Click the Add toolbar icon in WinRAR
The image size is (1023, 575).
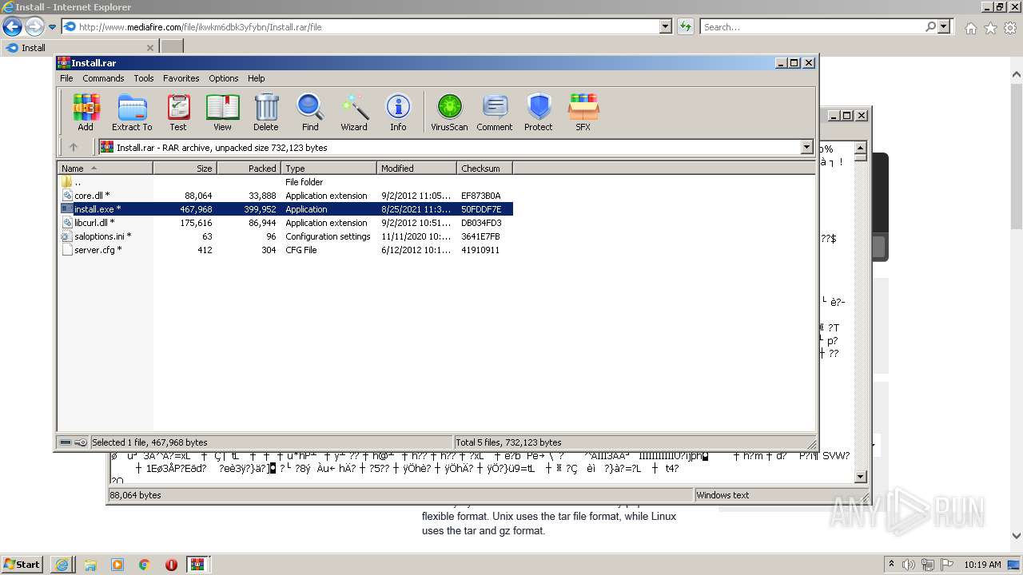coord(86,113)
